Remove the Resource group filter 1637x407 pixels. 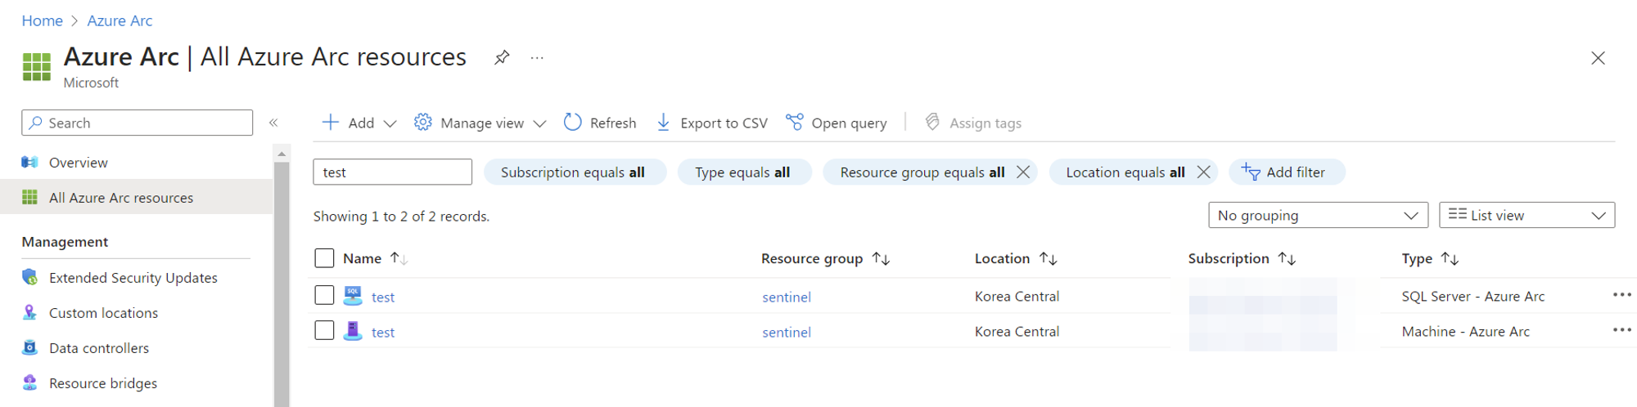(x=1023, y=172)
